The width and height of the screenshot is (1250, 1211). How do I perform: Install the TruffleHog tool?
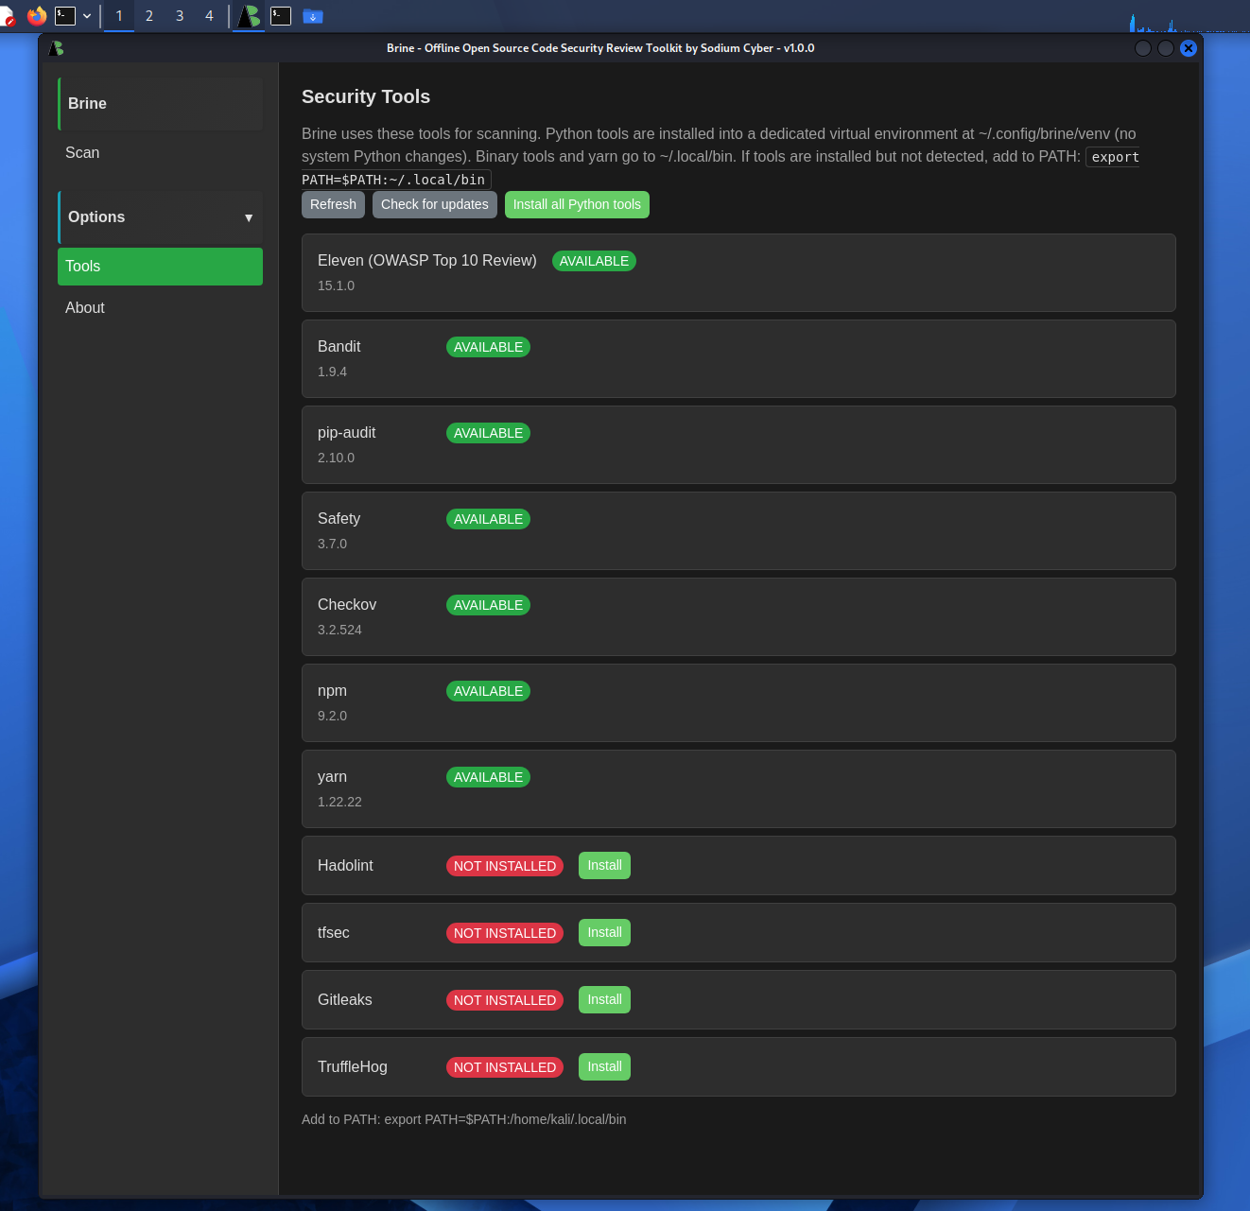[604, 1067]
